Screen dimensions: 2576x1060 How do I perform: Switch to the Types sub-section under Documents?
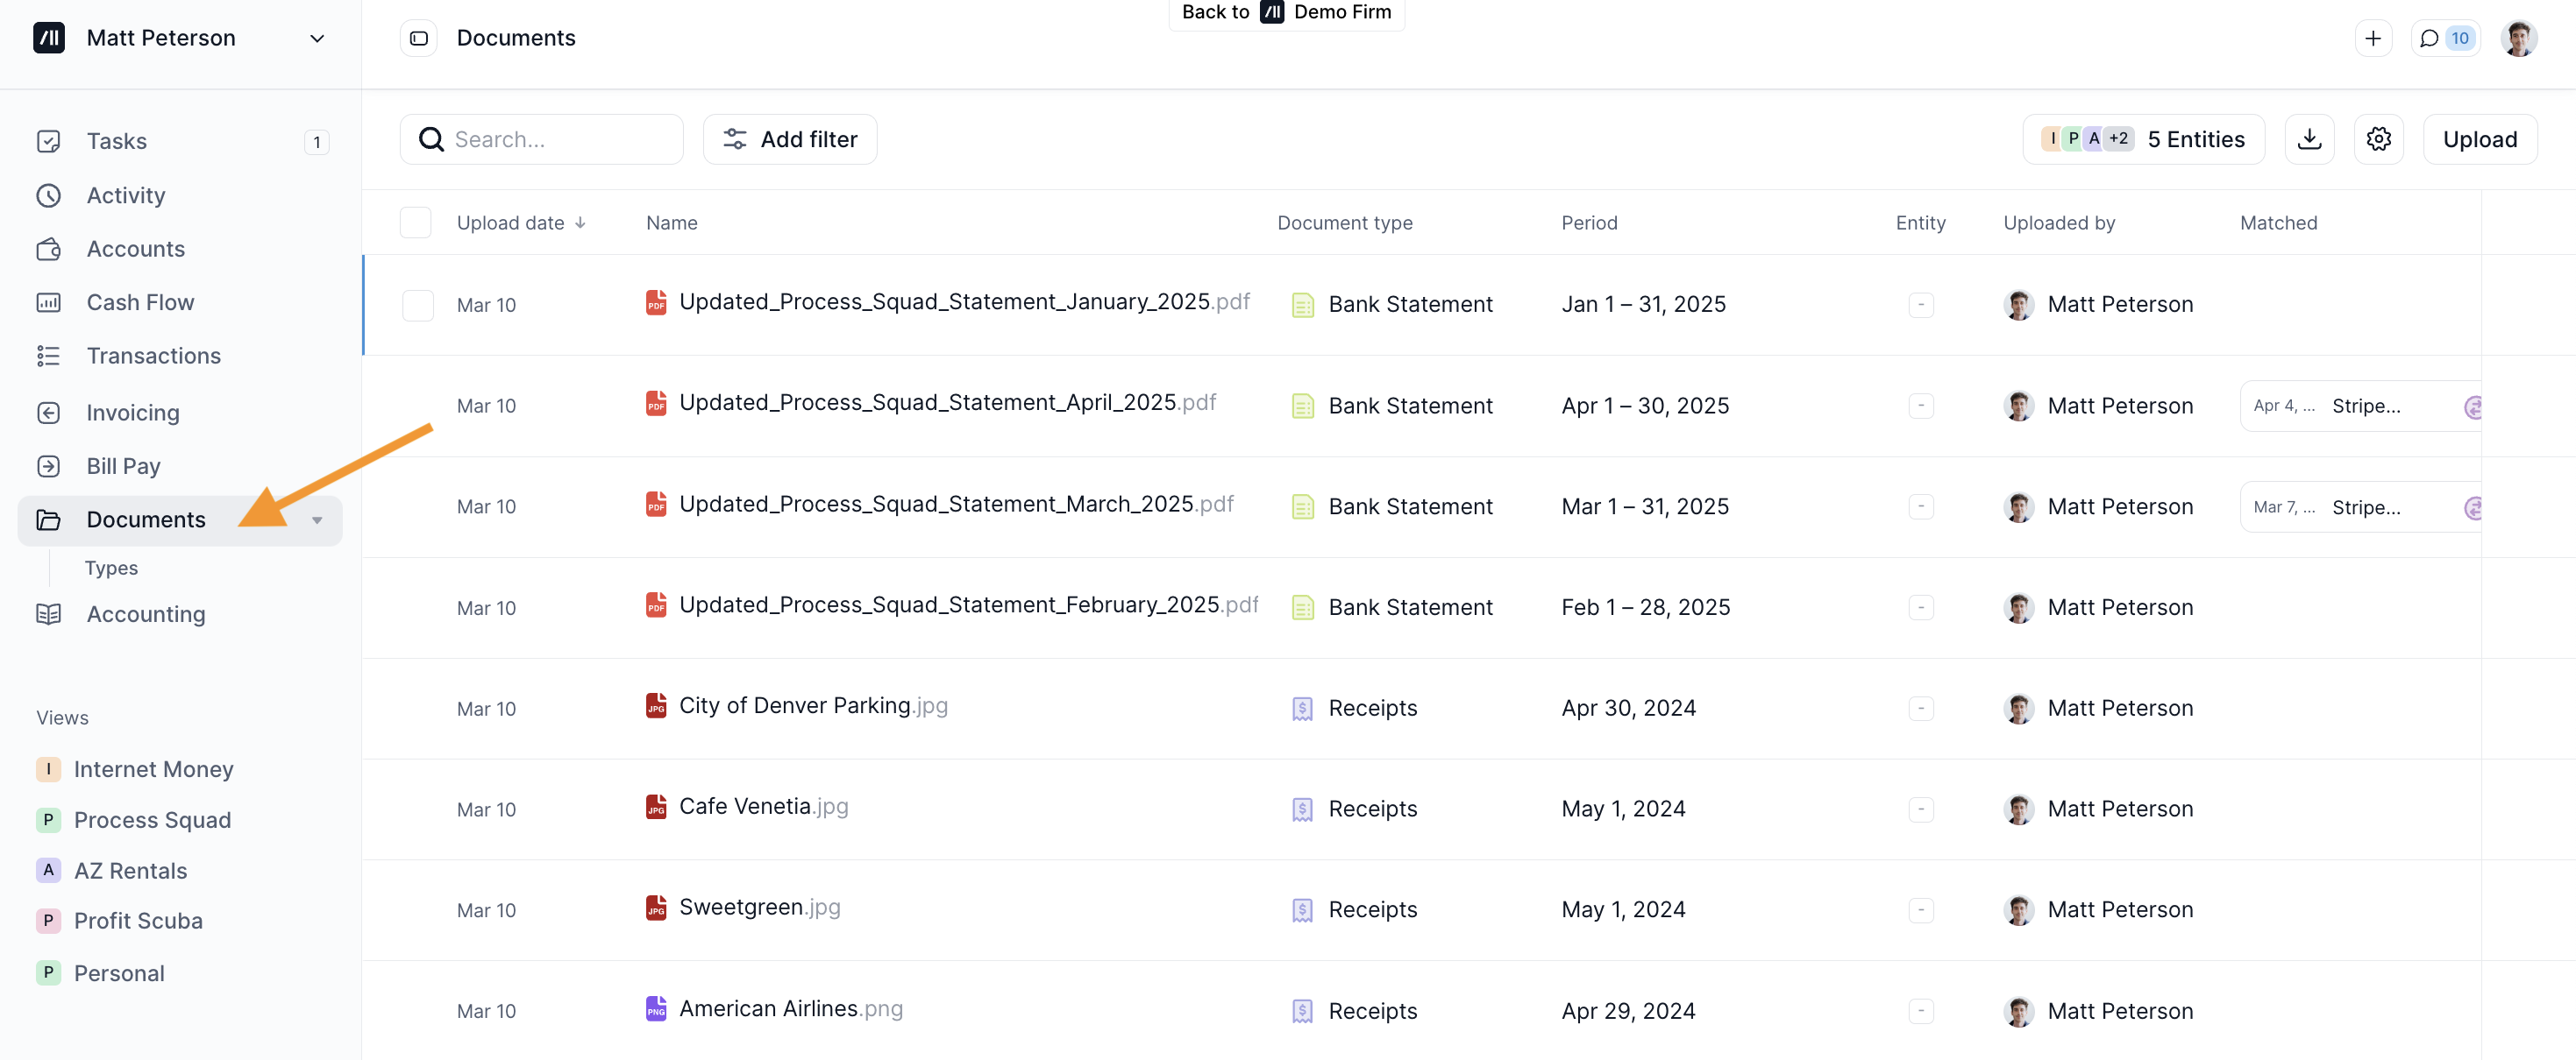pos(110,568)
